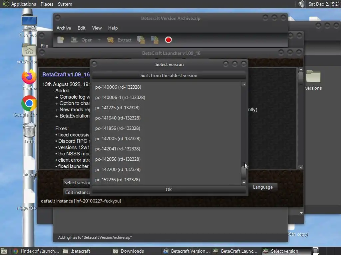Screen dimensions: 341x255
Task: Click Edit instance button in launcher
Action: [77, 192]
